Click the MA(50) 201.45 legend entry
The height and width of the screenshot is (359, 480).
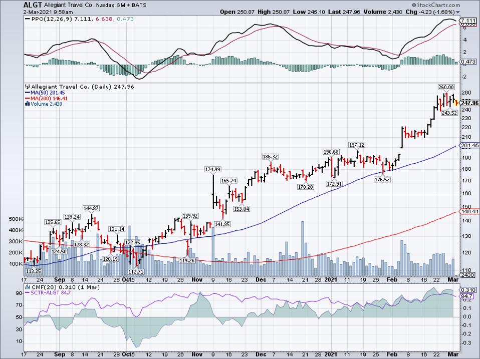pyautogui.click(x=48, y=93)
